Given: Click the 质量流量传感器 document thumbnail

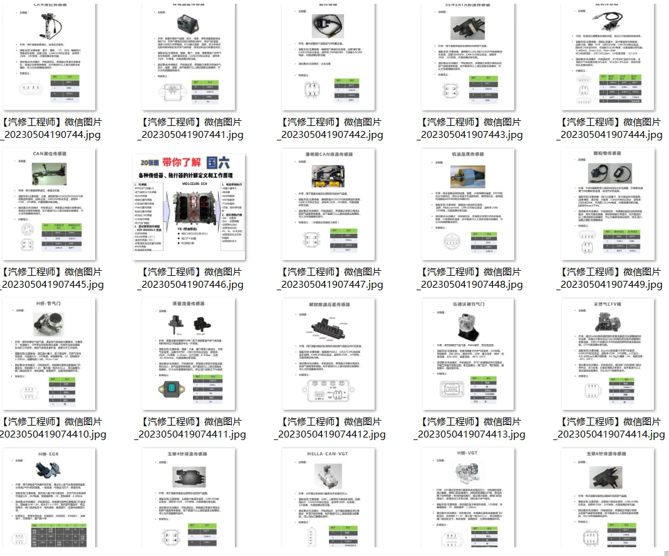Looking at the screenshot, I should coord(190,354).
